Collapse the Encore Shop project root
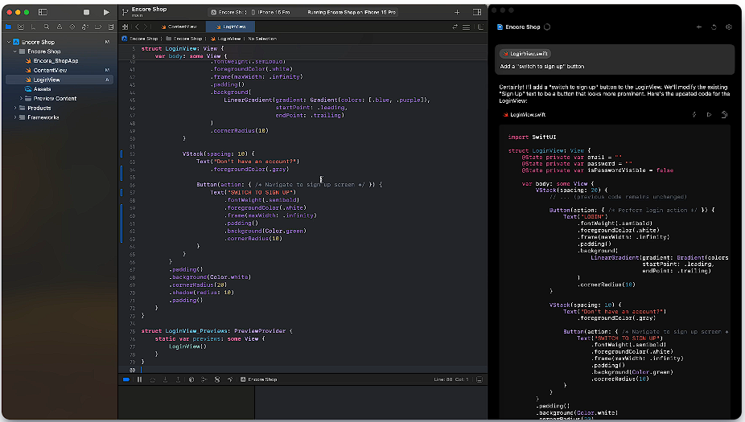The height and width of the screenshot is (422, 745). tap(9, 42)
